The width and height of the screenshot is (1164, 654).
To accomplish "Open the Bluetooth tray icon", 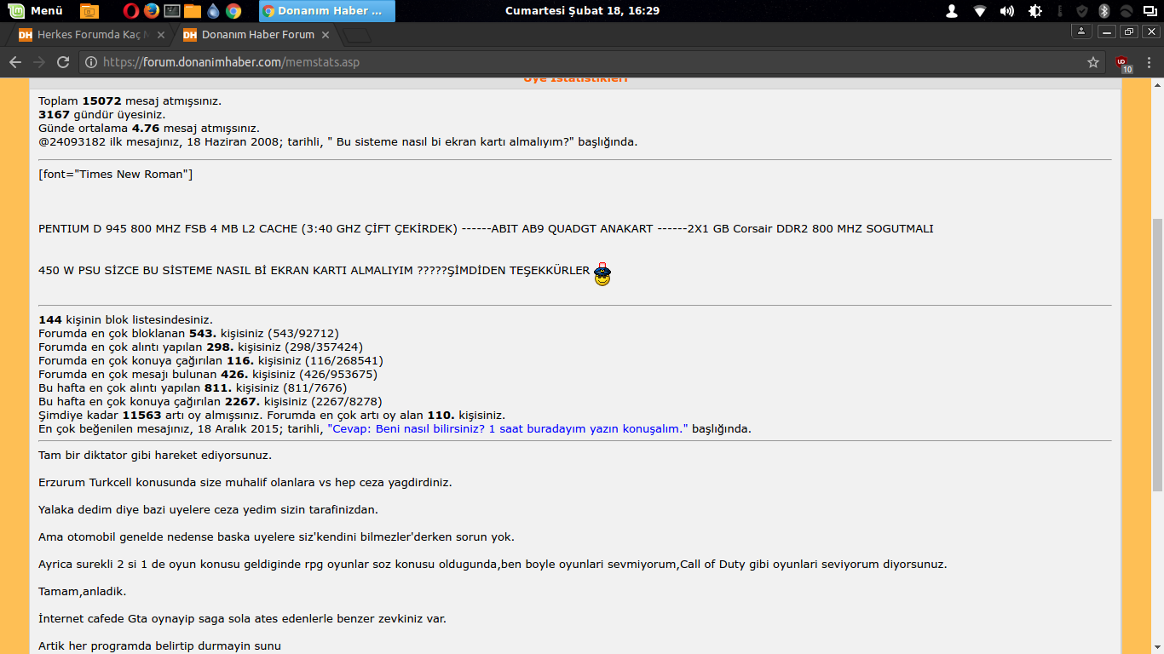I will (x=1103, y=11).
